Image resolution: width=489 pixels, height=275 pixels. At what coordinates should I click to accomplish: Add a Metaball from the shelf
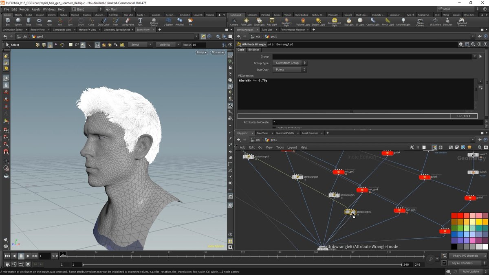[180, 21]
